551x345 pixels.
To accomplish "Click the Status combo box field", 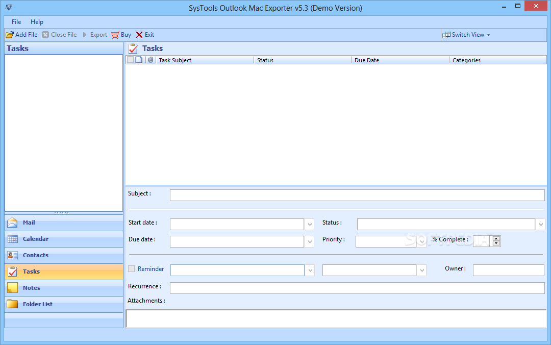I will [446, 225].
